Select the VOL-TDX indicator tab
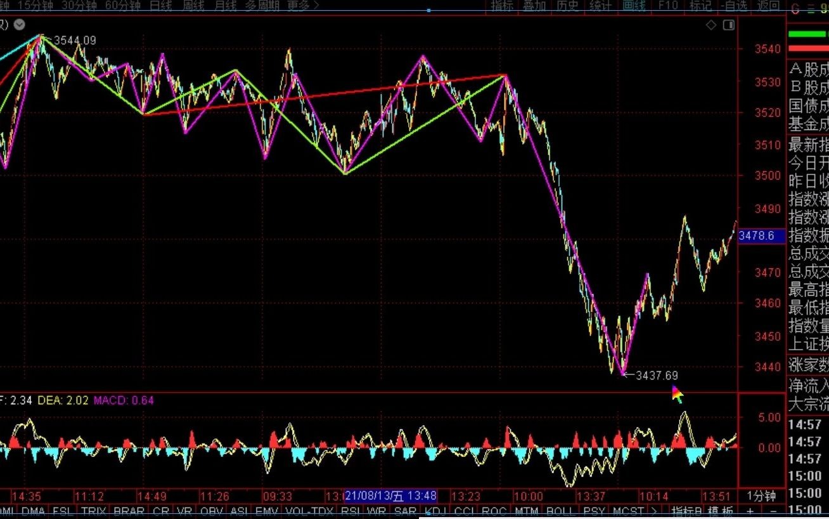Screen dimensions: 829x519 click(309, 511)
